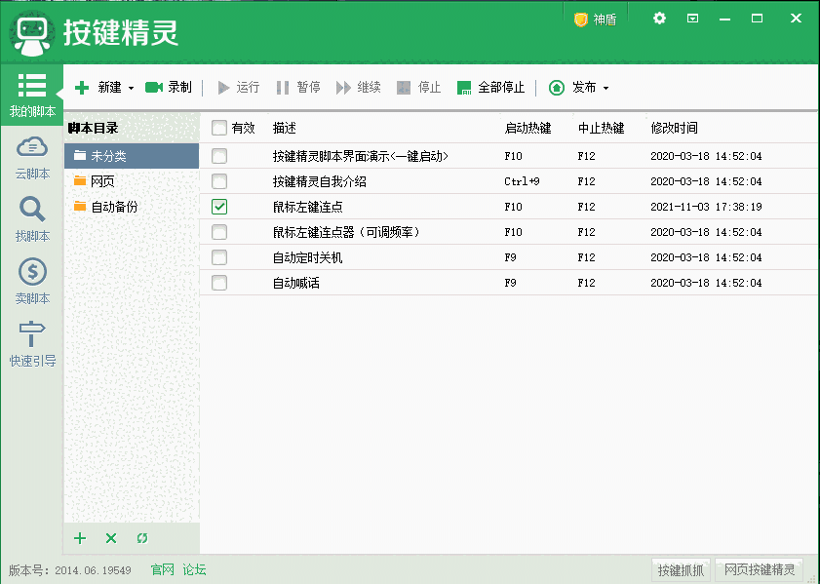Open the 官网 website link
The width and height of the screenshot is (820, 584).
(161, 569)
